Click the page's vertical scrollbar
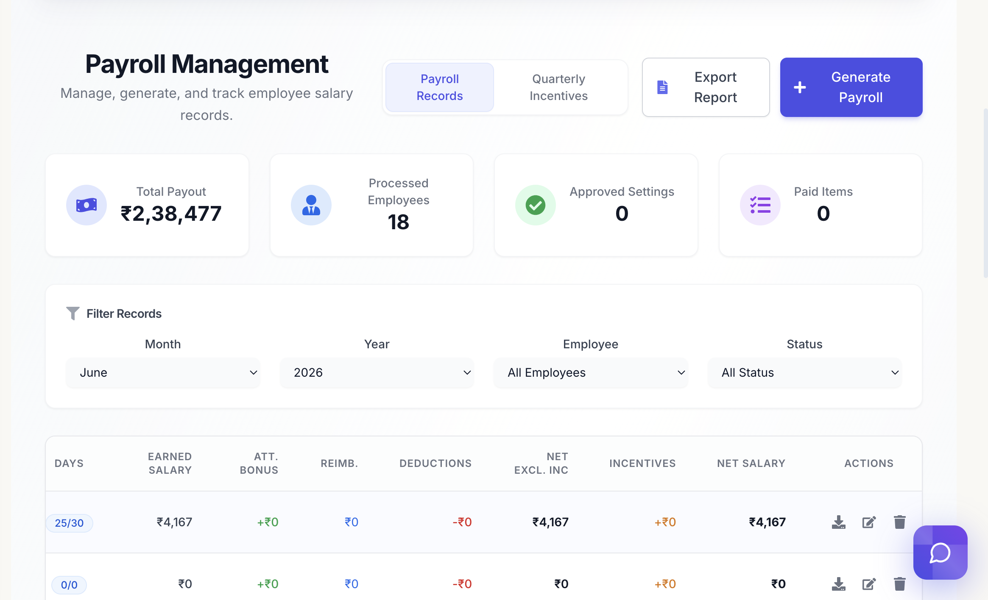This screenshot has width=988, height=600. 985,193
